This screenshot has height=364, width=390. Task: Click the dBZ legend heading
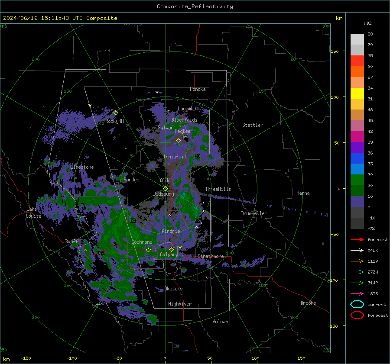point(367,23)
